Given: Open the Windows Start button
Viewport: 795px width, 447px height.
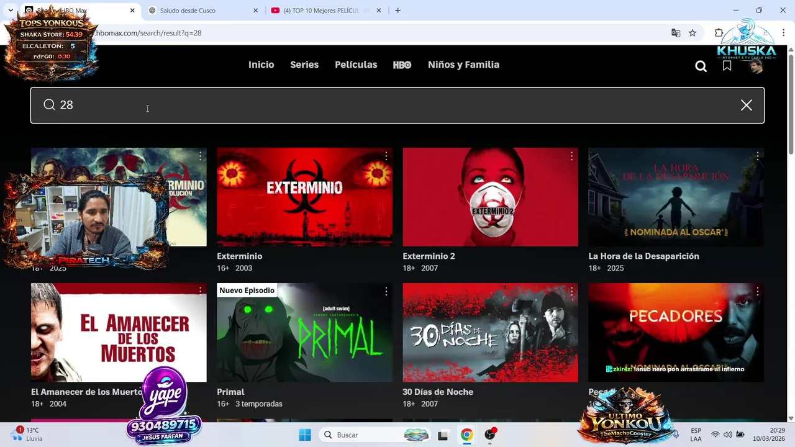Looking at the screenshot, I should coord(305,435).
